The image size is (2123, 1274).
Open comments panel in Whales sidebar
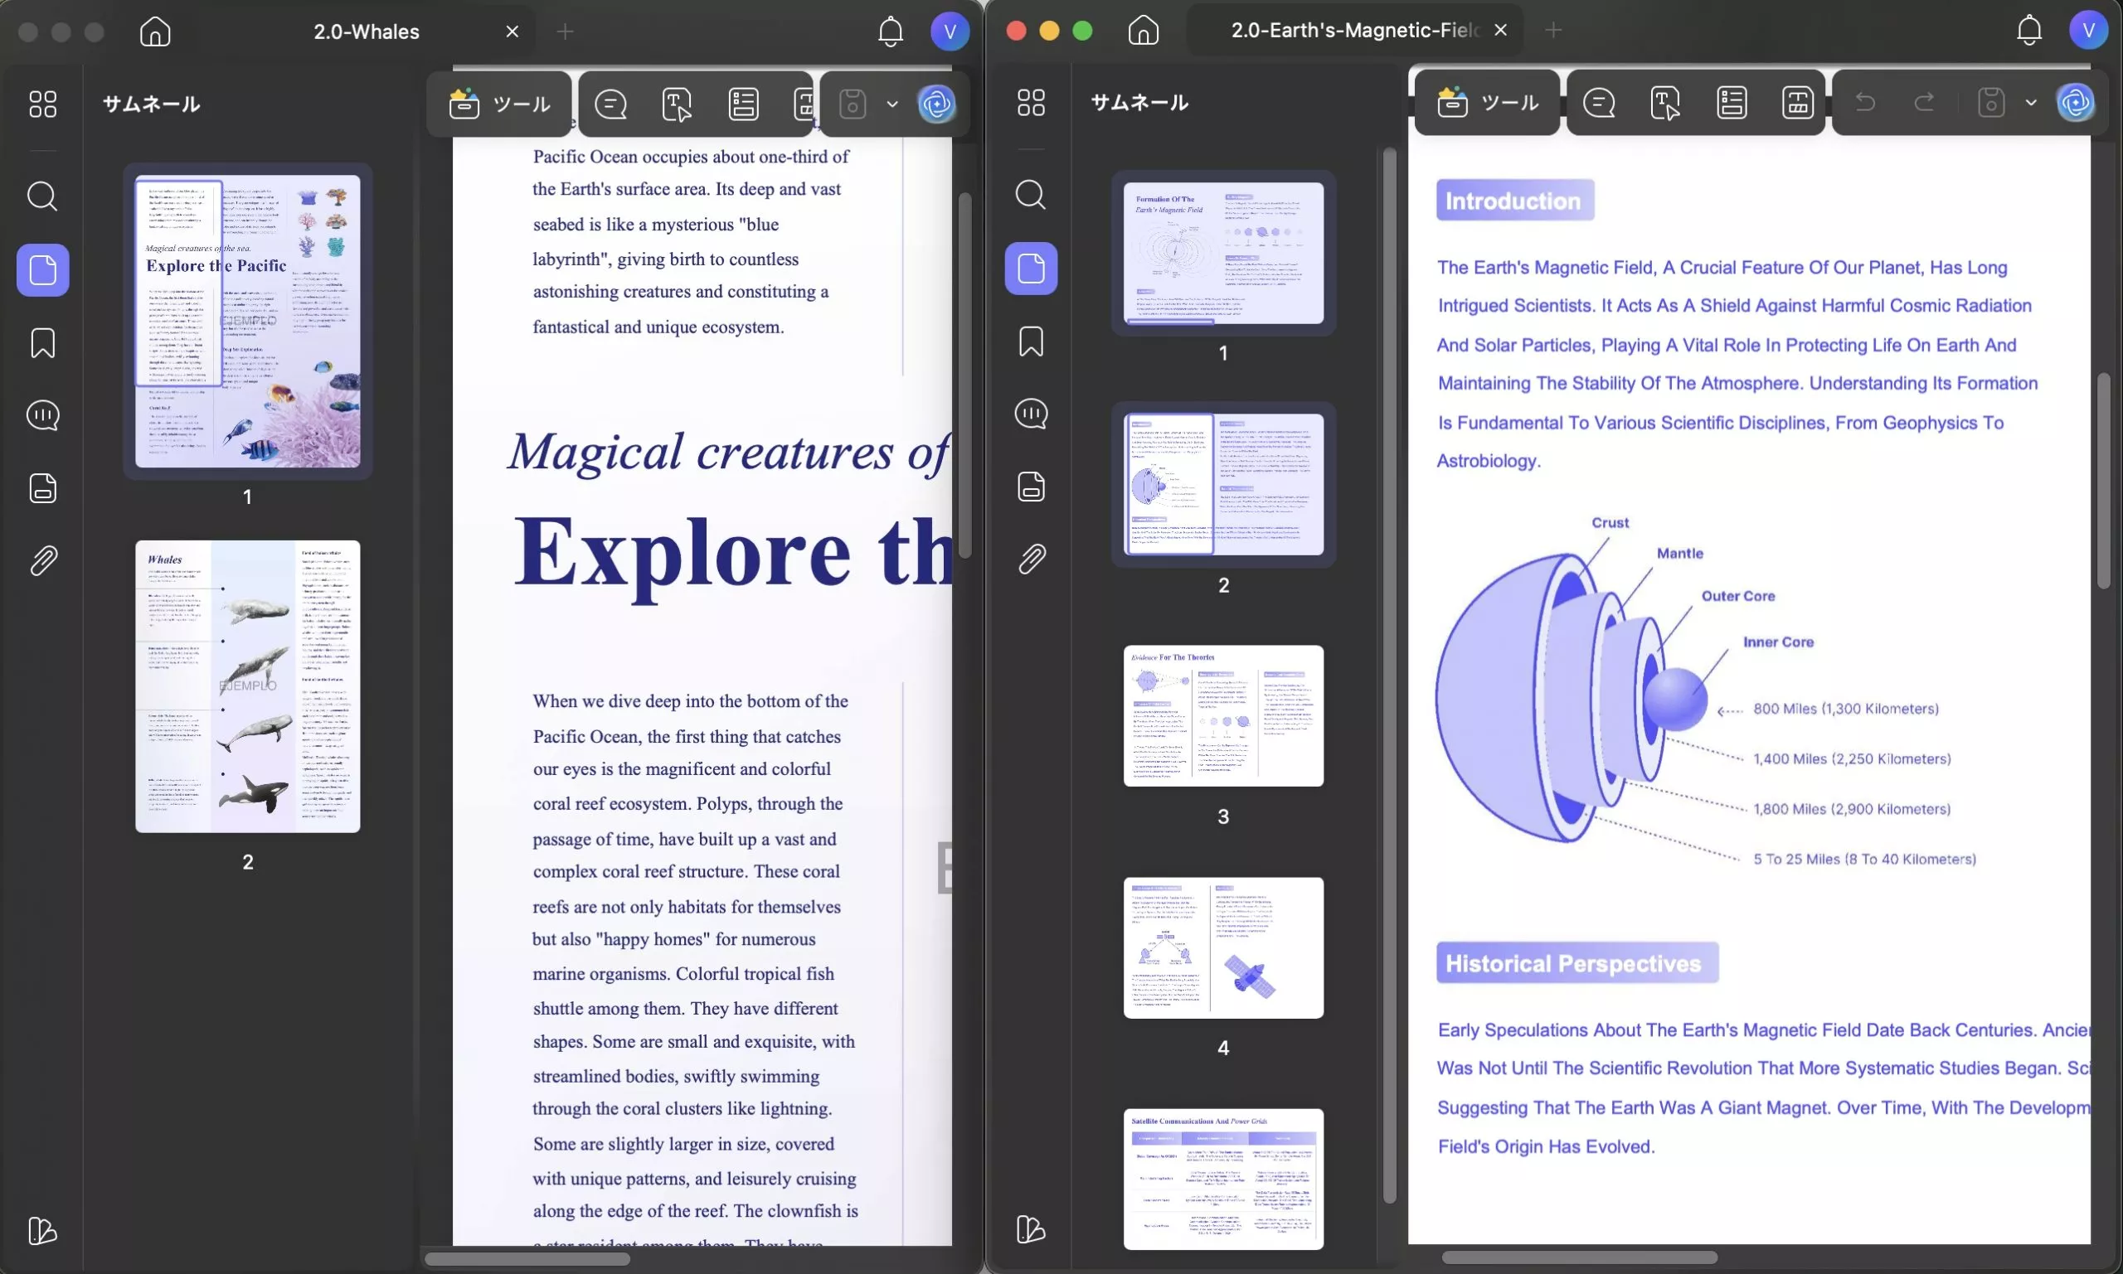[x=43, y=415]
